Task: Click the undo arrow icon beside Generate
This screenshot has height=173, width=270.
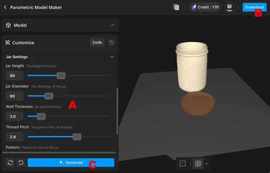Action: coord(21,162)
